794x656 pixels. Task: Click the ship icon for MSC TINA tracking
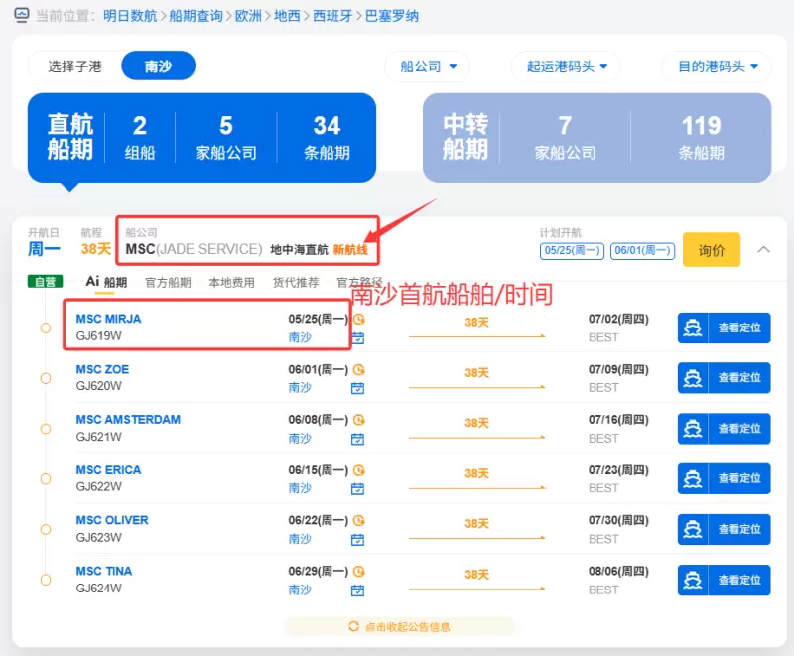(692, 580)
